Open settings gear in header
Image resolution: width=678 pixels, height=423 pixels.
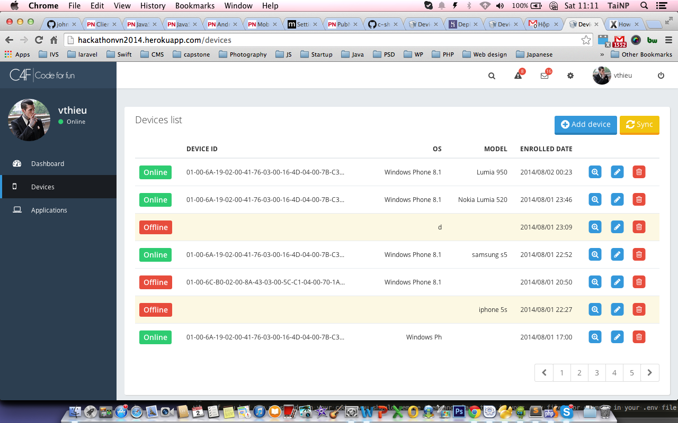(570, 76)
